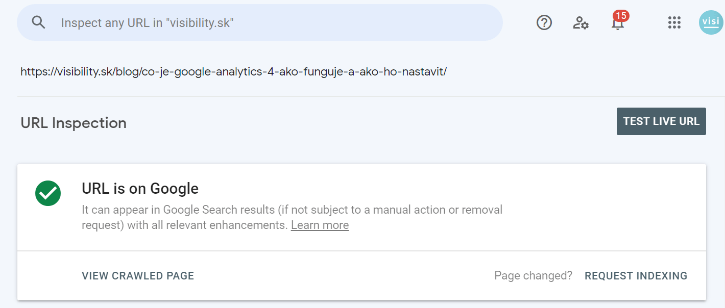Click the green checkmark status icon

(x=48, y=193)
